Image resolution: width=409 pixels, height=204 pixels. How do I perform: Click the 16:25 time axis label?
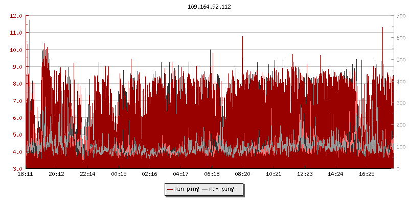[x=367, y=174]
